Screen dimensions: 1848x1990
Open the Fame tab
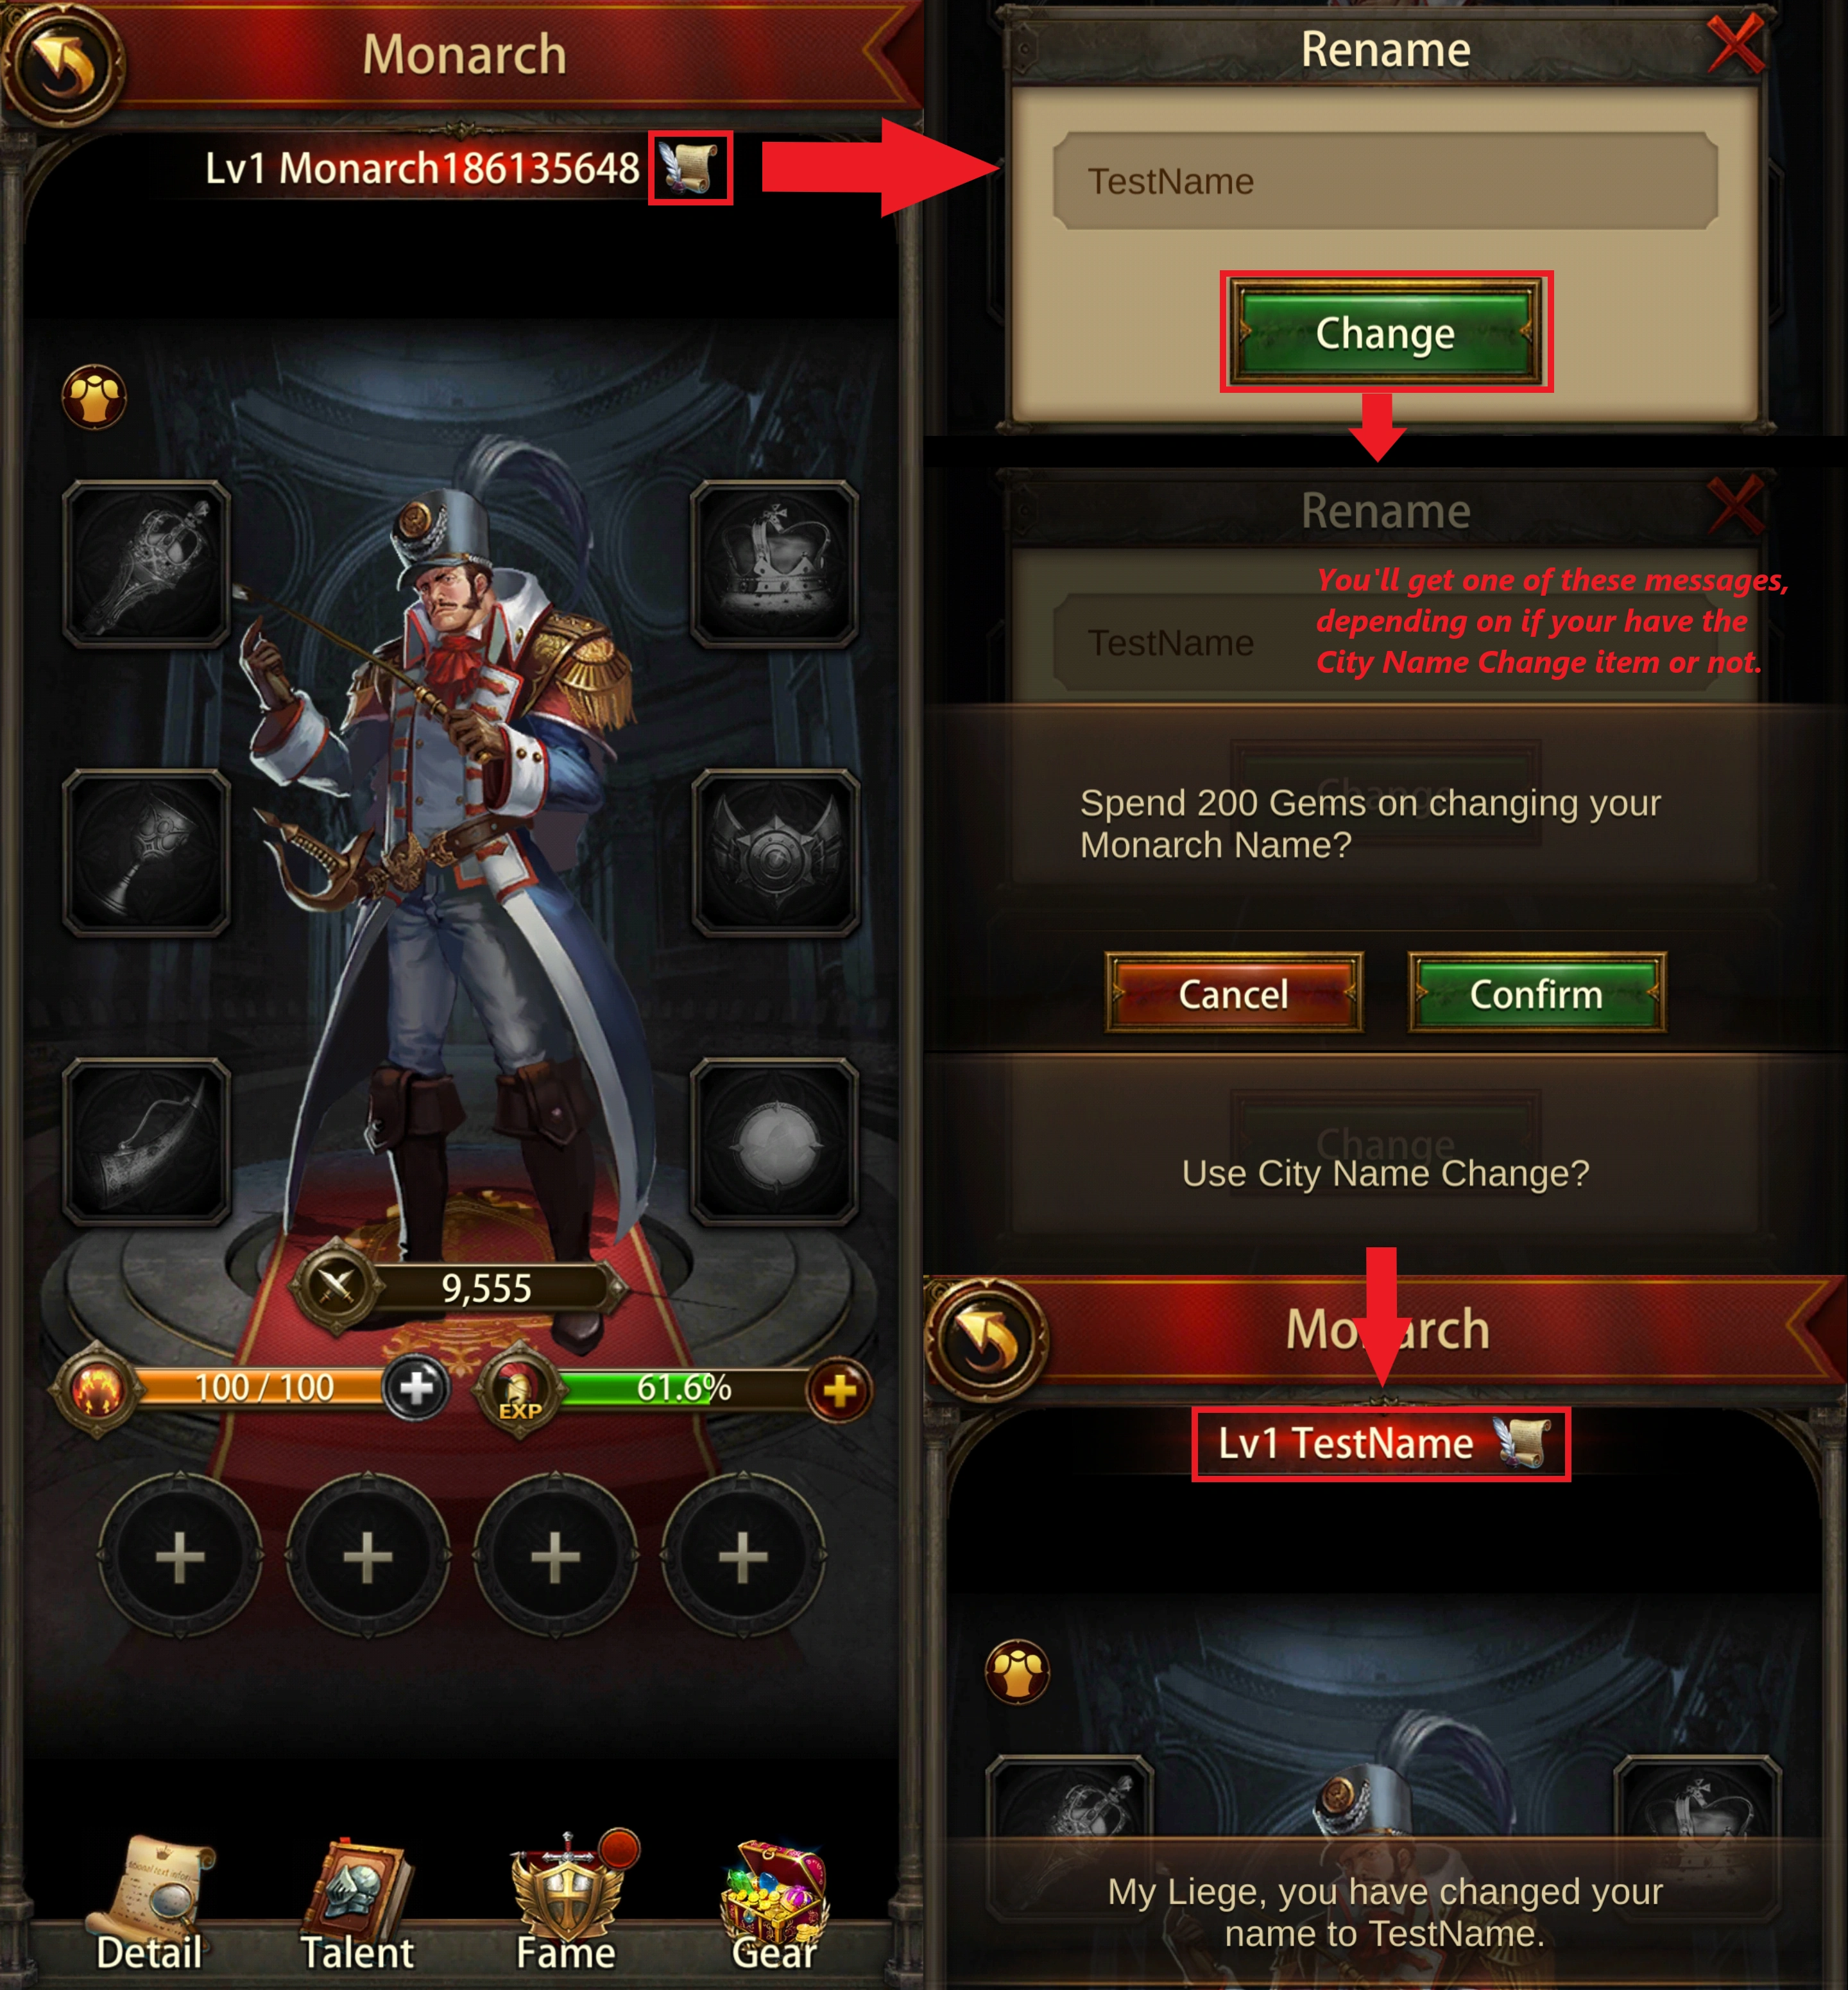(x=566, y=1905)
